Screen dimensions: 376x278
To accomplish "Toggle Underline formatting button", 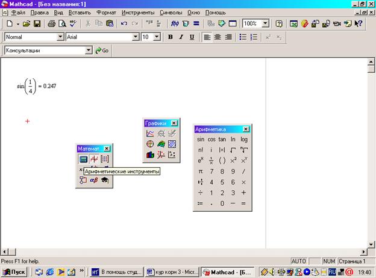I will coord(192,37).
